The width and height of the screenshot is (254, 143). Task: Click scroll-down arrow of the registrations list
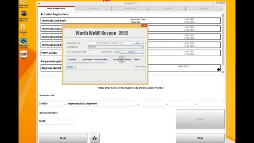[x=223, y=72]
